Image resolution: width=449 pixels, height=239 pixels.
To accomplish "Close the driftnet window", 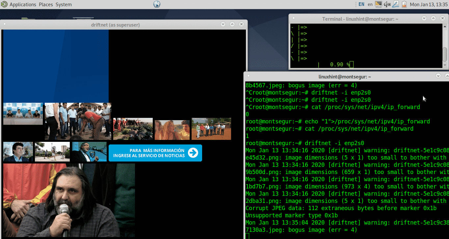I will [x=241, y=24].
